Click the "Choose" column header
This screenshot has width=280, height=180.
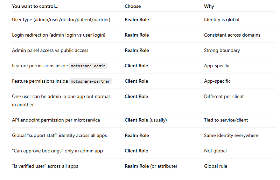click(x=133, y=6)
